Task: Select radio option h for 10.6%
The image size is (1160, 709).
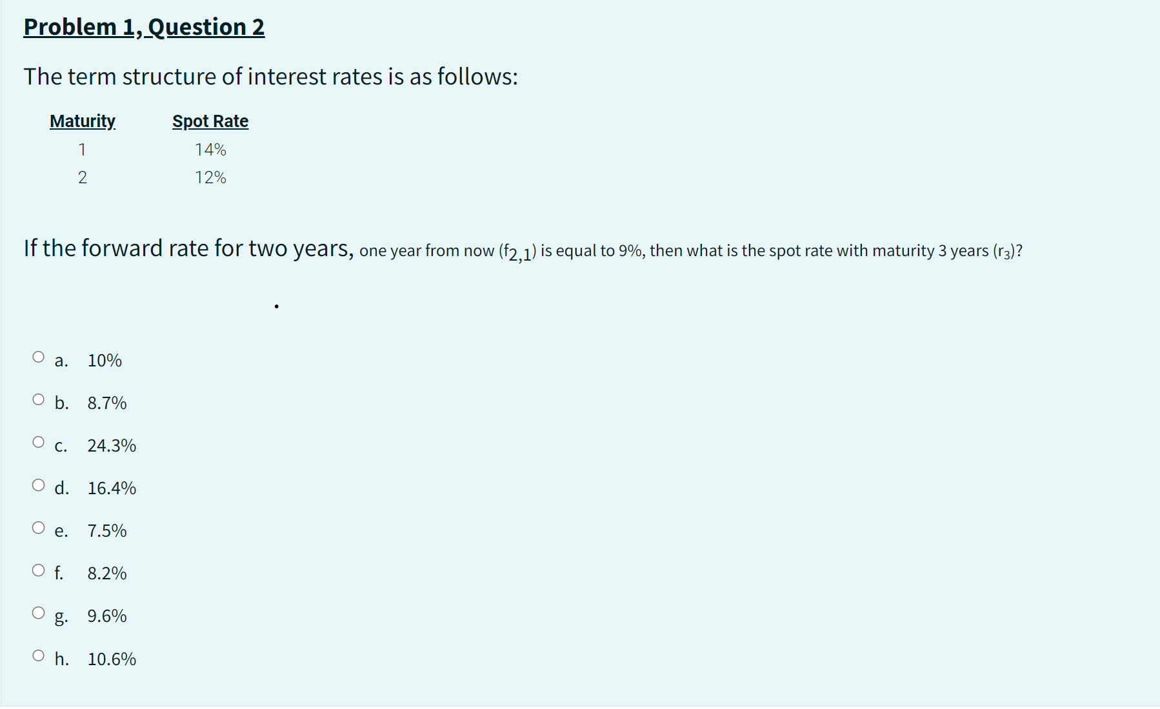Action: click(x=39, y=652)
